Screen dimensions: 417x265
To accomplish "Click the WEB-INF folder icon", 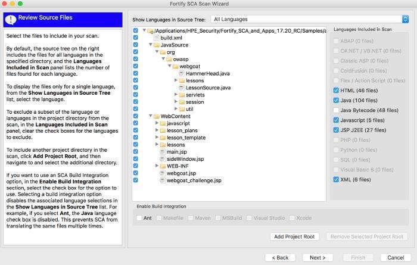I will [x=163, y=166].
